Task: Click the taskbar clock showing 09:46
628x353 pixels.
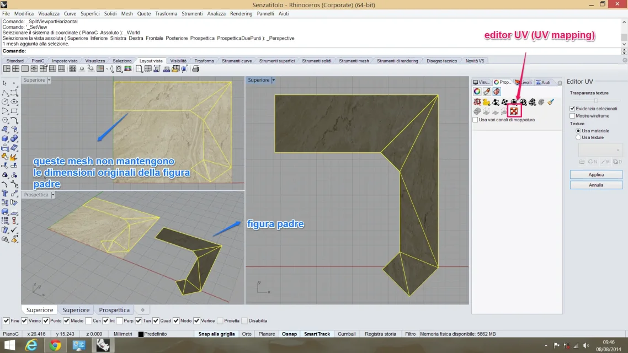Action: tap(608, 342)
